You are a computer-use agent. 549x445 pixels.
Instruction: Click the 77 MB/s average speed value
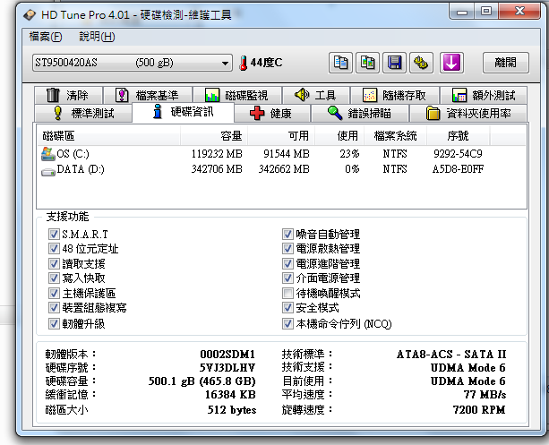coord(485,395)
